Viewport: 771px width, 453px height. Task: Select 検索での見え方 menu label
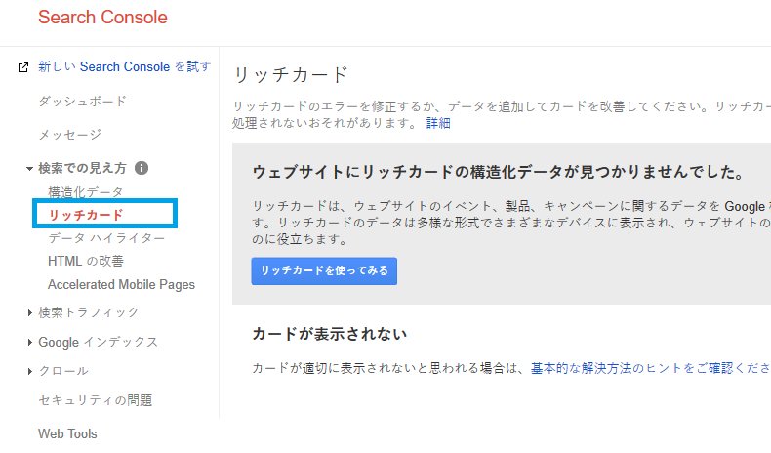(x=82, y=168)
